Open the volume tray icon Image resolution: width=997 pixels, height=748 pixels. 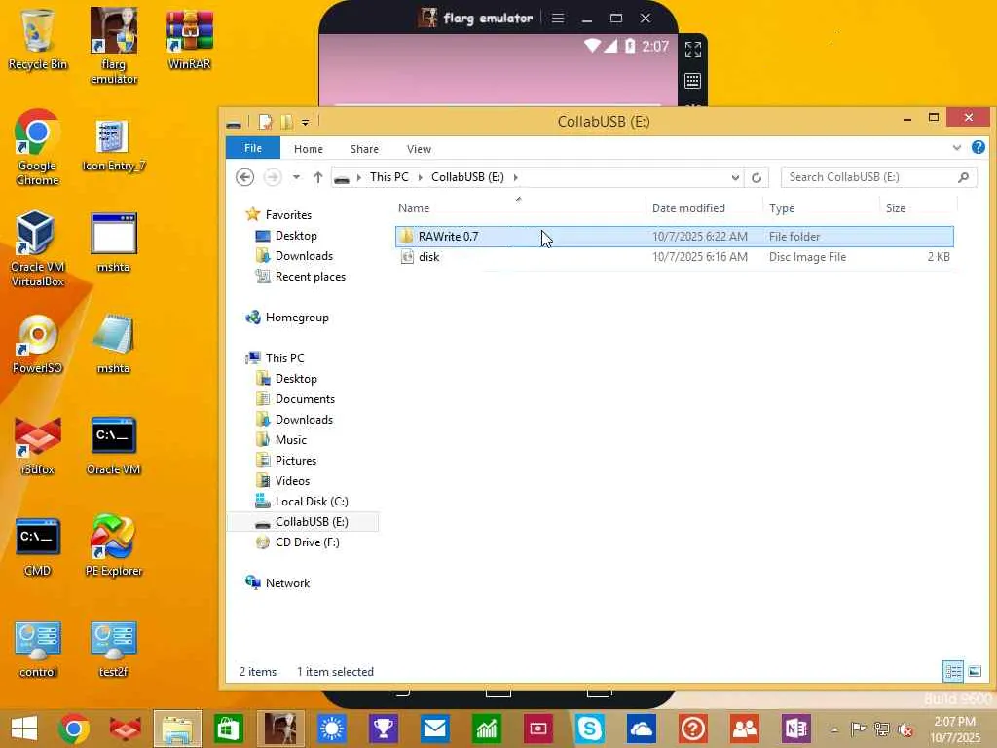pyautogui.click(x=905, y=729)
